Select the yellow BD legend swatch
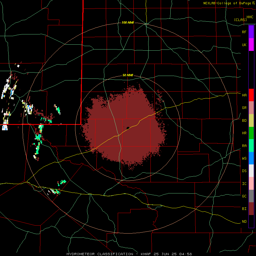256x256 pixels. click(x=251, y=120)
